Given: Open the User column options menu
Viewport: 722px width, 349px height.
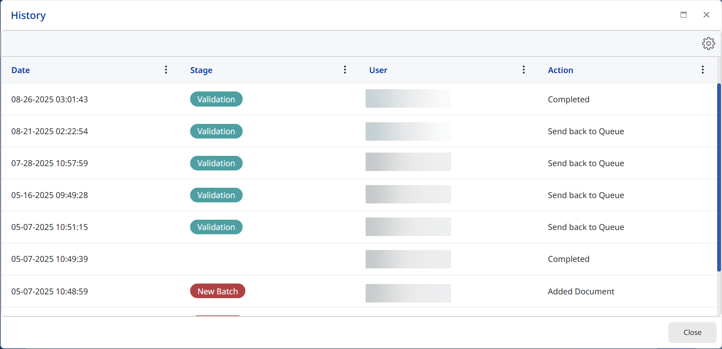Looking at the screenshot, I should [x=524, y=70].
